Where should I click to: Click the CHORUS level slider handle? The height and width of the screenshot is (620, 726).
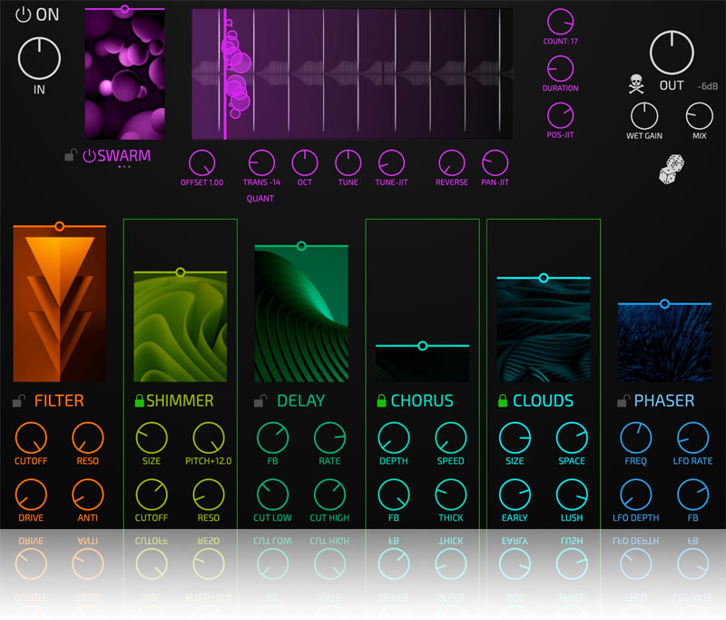[x=422, y=345]
